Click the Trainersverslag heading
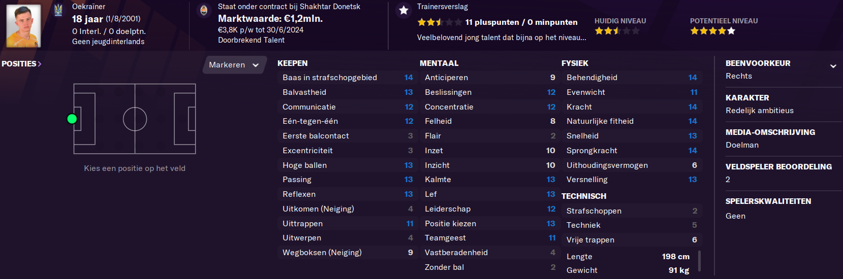The width and height of the screenshot is (843, 279). pyautogui.click(x=443, y=7)
